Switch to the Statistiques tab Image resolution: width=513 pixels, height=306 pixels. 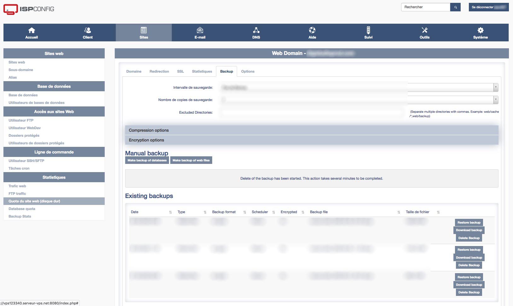(202, 71)
